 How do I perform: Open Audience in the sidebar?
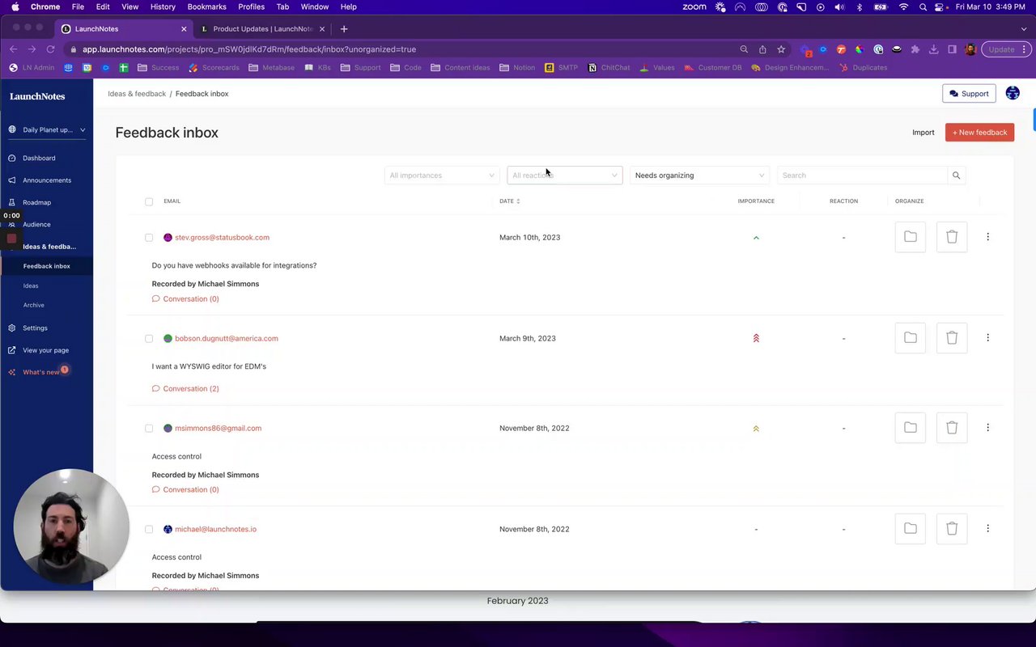36,225
